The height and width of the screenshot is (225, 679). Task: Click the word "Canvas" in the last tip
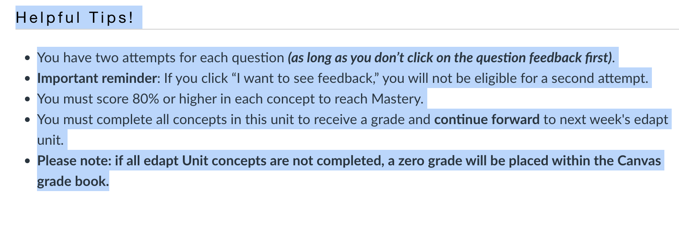pos(639,161)
